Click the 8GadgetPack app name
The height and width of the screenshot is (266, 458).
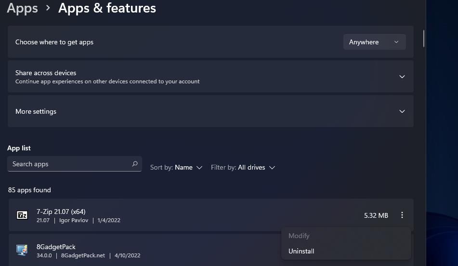(x=56, y=247)
